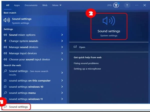150x112 pixels.
Task: Select Choose your sound input device result
Action: tap(34, 59)
